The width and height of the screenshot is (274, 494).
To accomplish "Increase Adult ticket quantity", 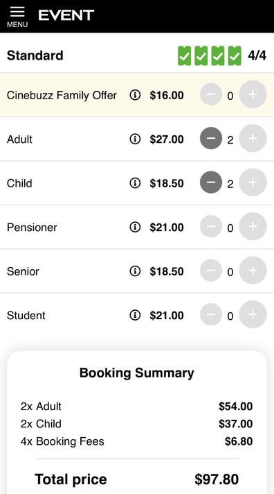I will [253, 138].
